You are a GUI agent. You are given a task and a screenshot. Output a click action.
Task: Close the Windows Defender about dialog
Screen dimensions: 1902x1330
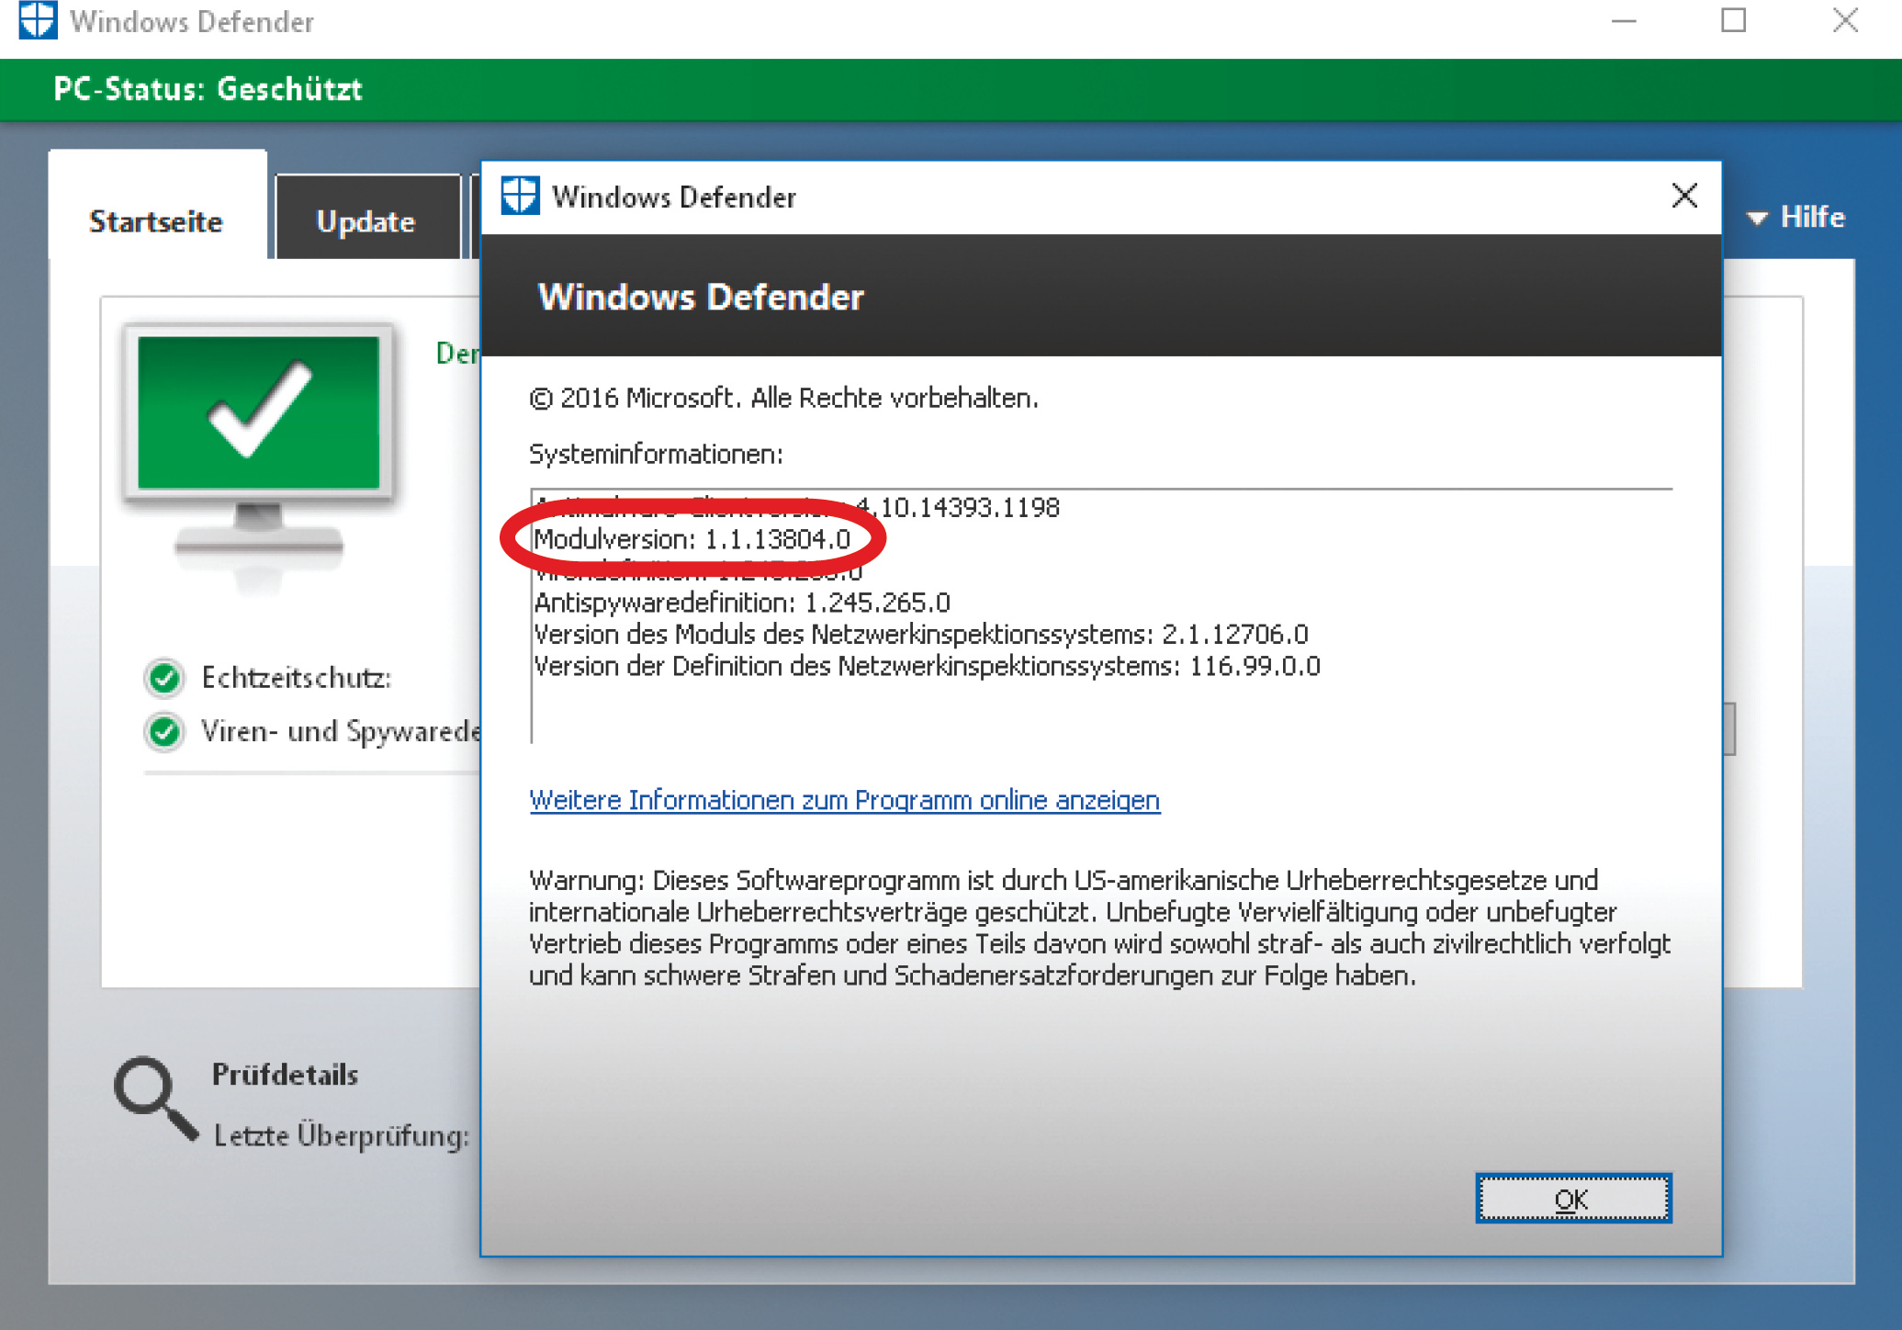[1683, 196]
